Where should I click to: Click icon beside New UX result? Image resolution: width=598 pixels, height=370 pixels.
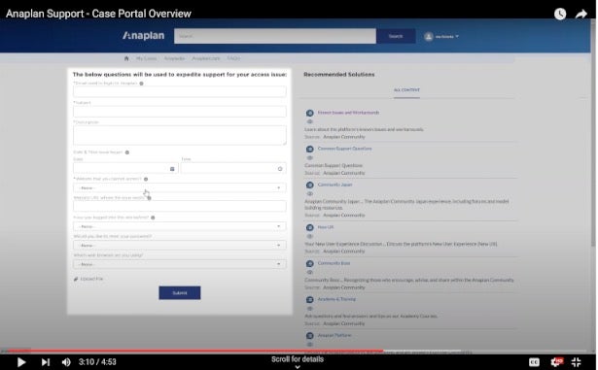309,227
